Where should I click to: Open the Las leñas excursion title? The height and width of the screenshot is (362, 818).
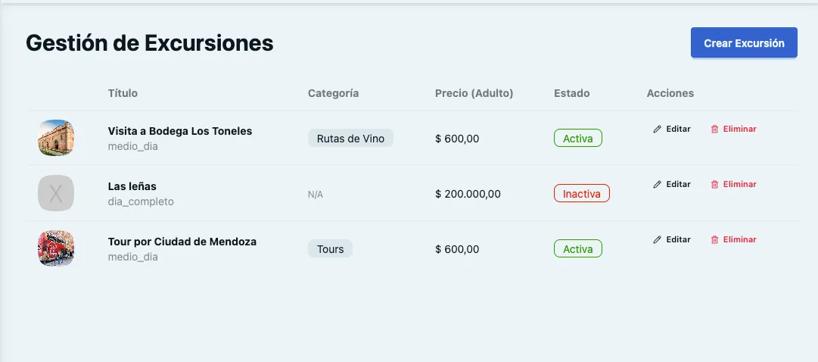(x=132, y=186)
